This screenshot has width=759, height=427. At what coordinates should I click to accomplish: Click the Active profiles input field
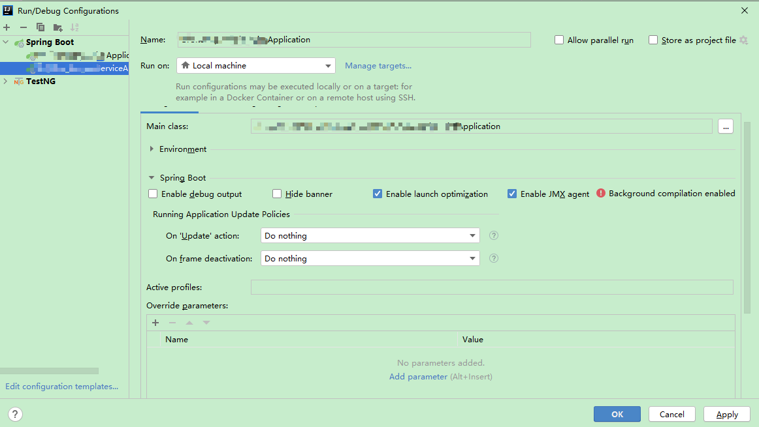pyautogui.click(x=492, y=287)
